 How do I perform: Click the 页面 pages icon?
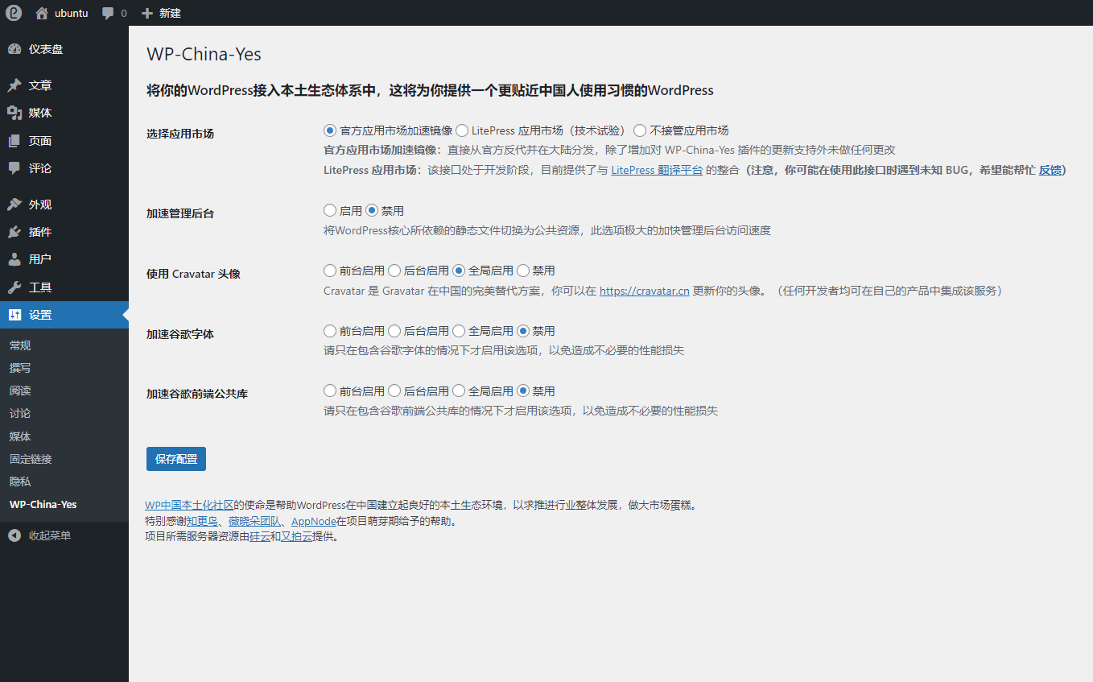[x=14, y=139]
